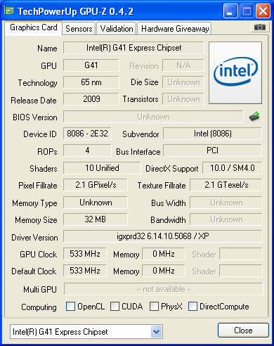Click the Device ID value 8086 - 2E32

click(x=87, y=134)
